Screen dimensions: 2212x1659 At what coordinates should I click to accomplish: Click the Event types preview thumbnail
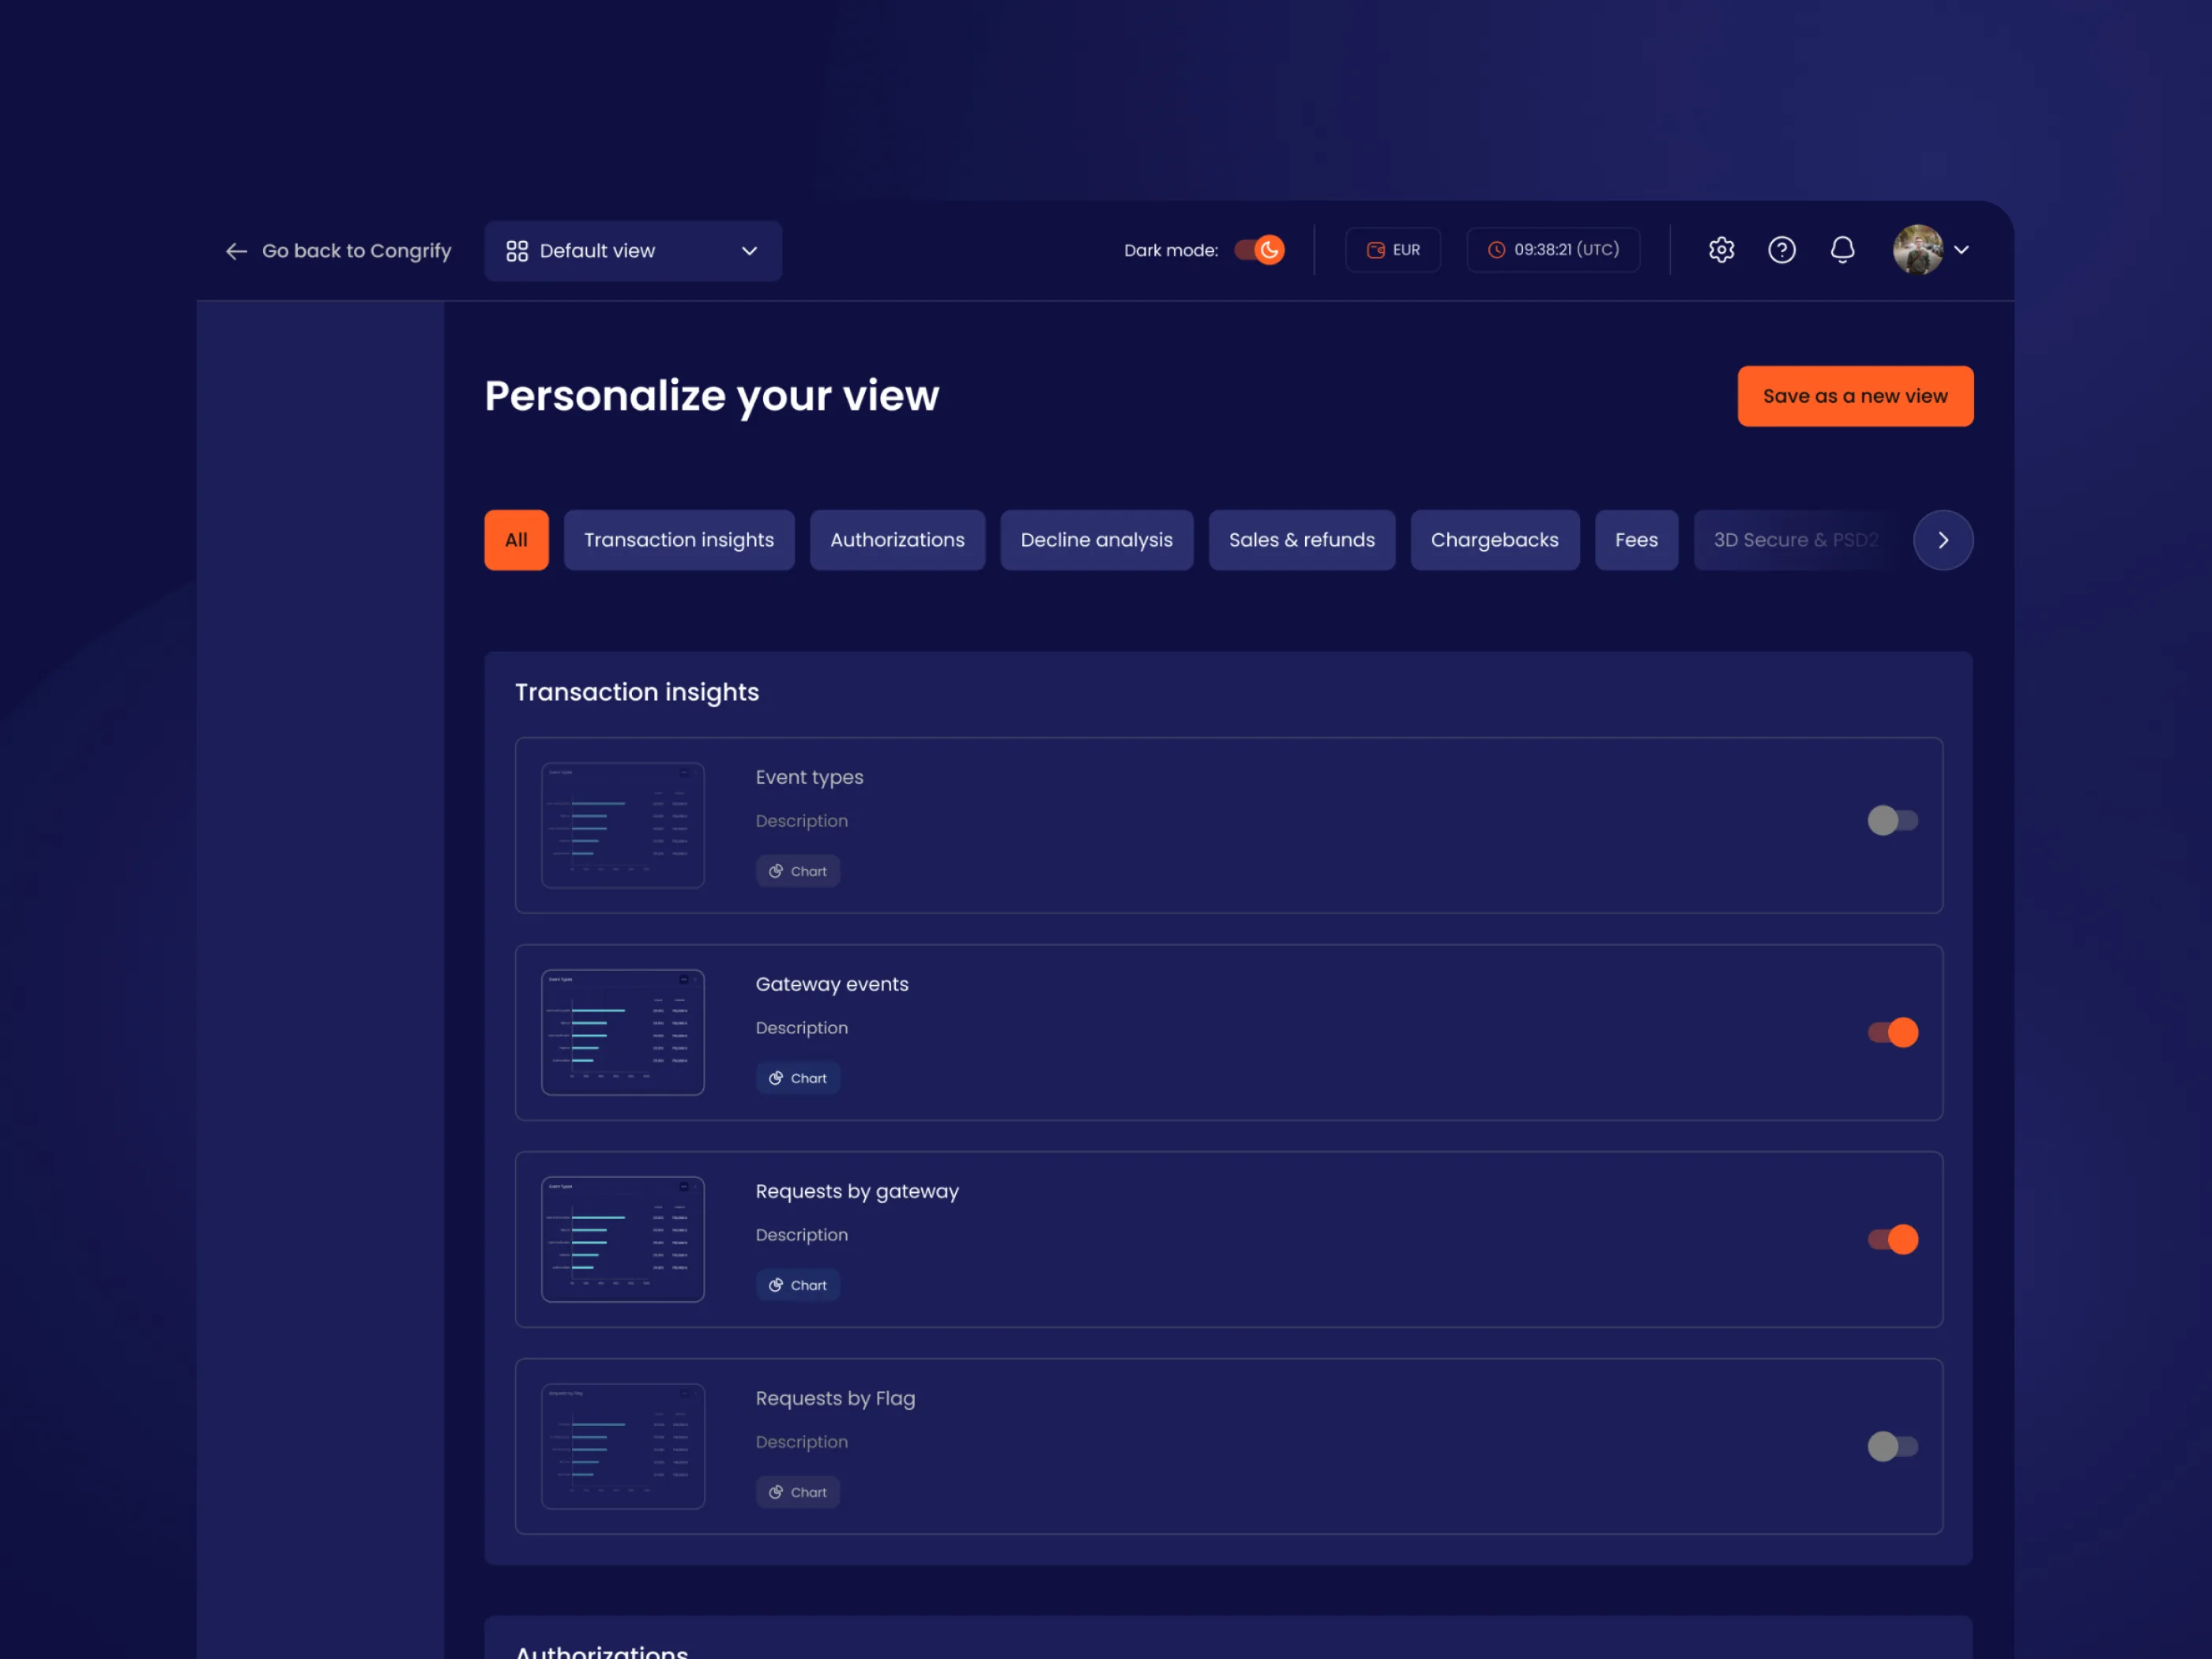pyautogui.click(x=623, y=826)
